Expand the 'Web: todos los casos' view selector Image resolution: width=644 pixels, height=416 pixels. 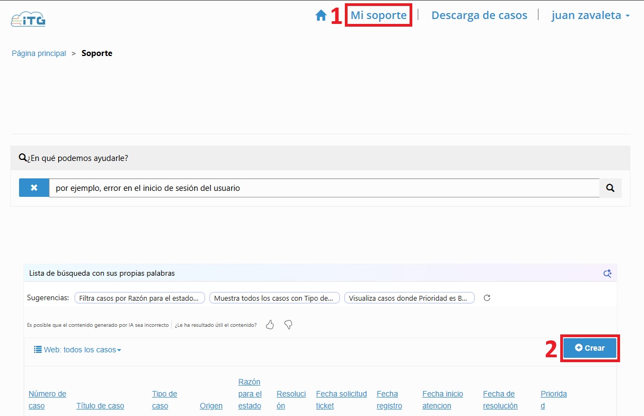[x=77, y=350]
